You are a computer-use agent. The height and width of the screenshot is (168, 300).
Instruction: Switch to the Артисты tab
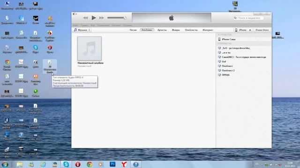coord(162,30)
